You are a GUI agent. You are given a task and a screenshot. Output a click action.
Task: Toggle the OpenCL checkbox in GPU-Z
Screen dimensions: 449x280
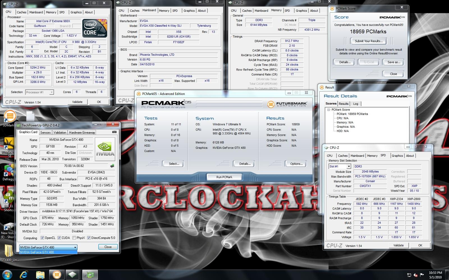pos(42,238)
